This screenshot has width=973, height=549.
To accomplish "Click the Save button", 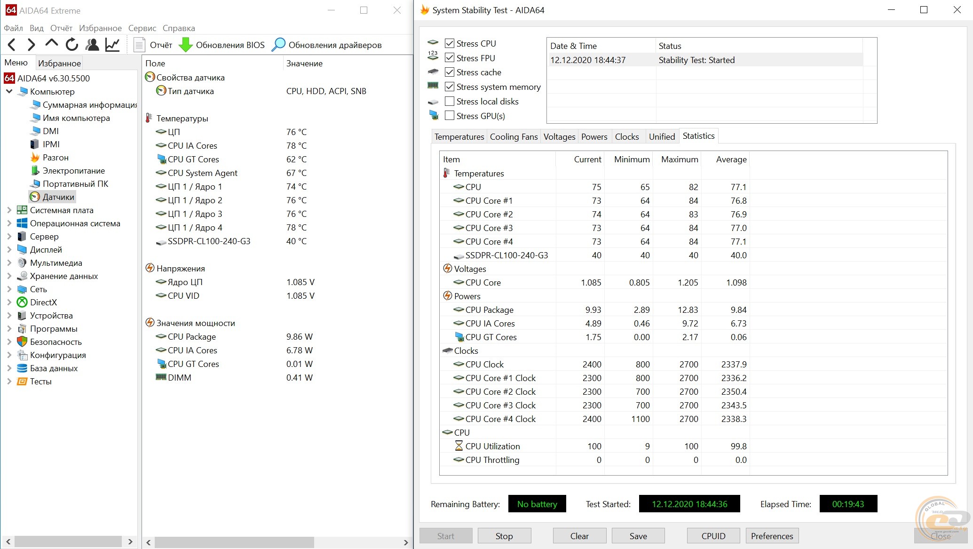I will pos(638,536).
